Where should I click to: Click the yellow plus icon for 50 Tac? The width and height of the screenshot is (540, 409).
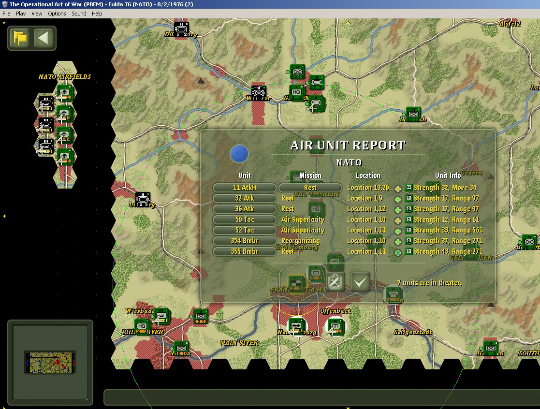point(397,220)
